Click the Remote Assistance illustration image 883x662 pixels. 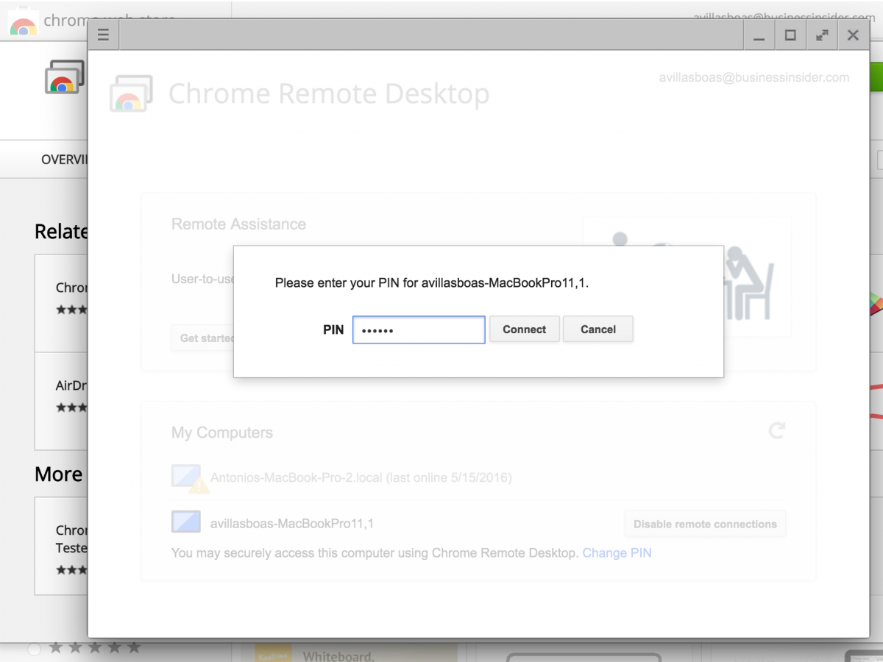coord(687,277)
